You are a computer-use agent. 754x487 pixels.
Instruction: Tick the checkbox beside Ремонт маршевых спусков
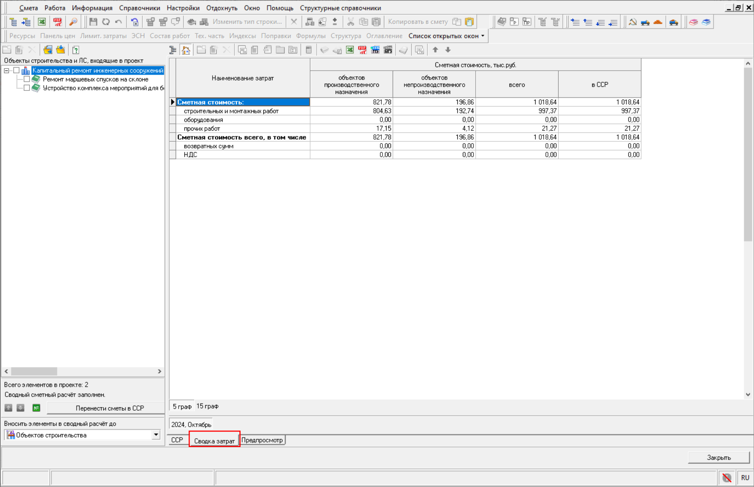pos(27,79)
